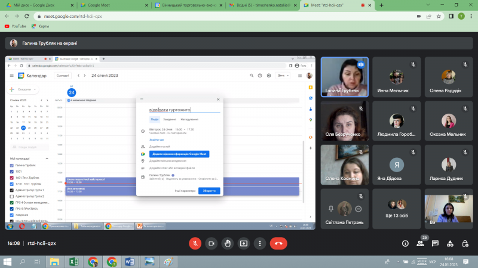Screen dimensions: 478x268
Task: Bookmark this page with star icon
Action: [439, 16]
